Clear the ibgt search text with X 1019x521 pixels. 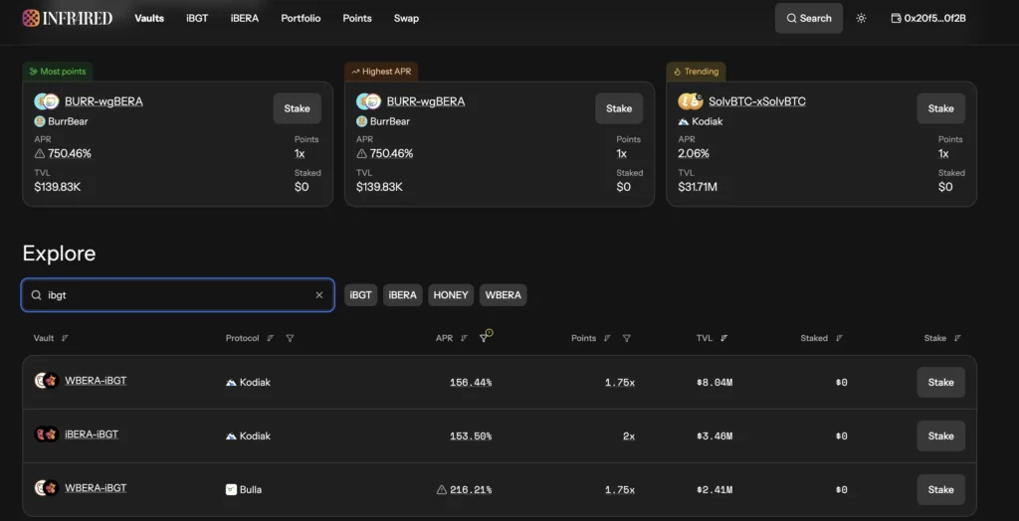(319, 295)
